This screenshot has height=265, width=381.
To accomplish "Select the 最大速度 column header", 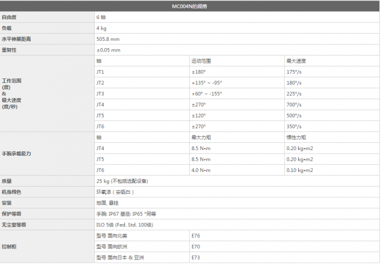I will tap(296, 61).
